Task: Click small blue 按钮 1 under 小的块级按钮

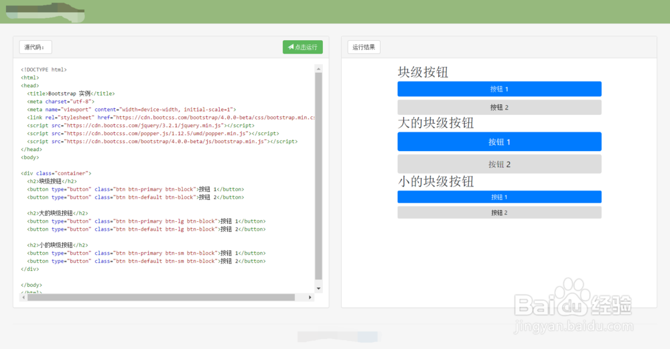Action: click(499, 197)
